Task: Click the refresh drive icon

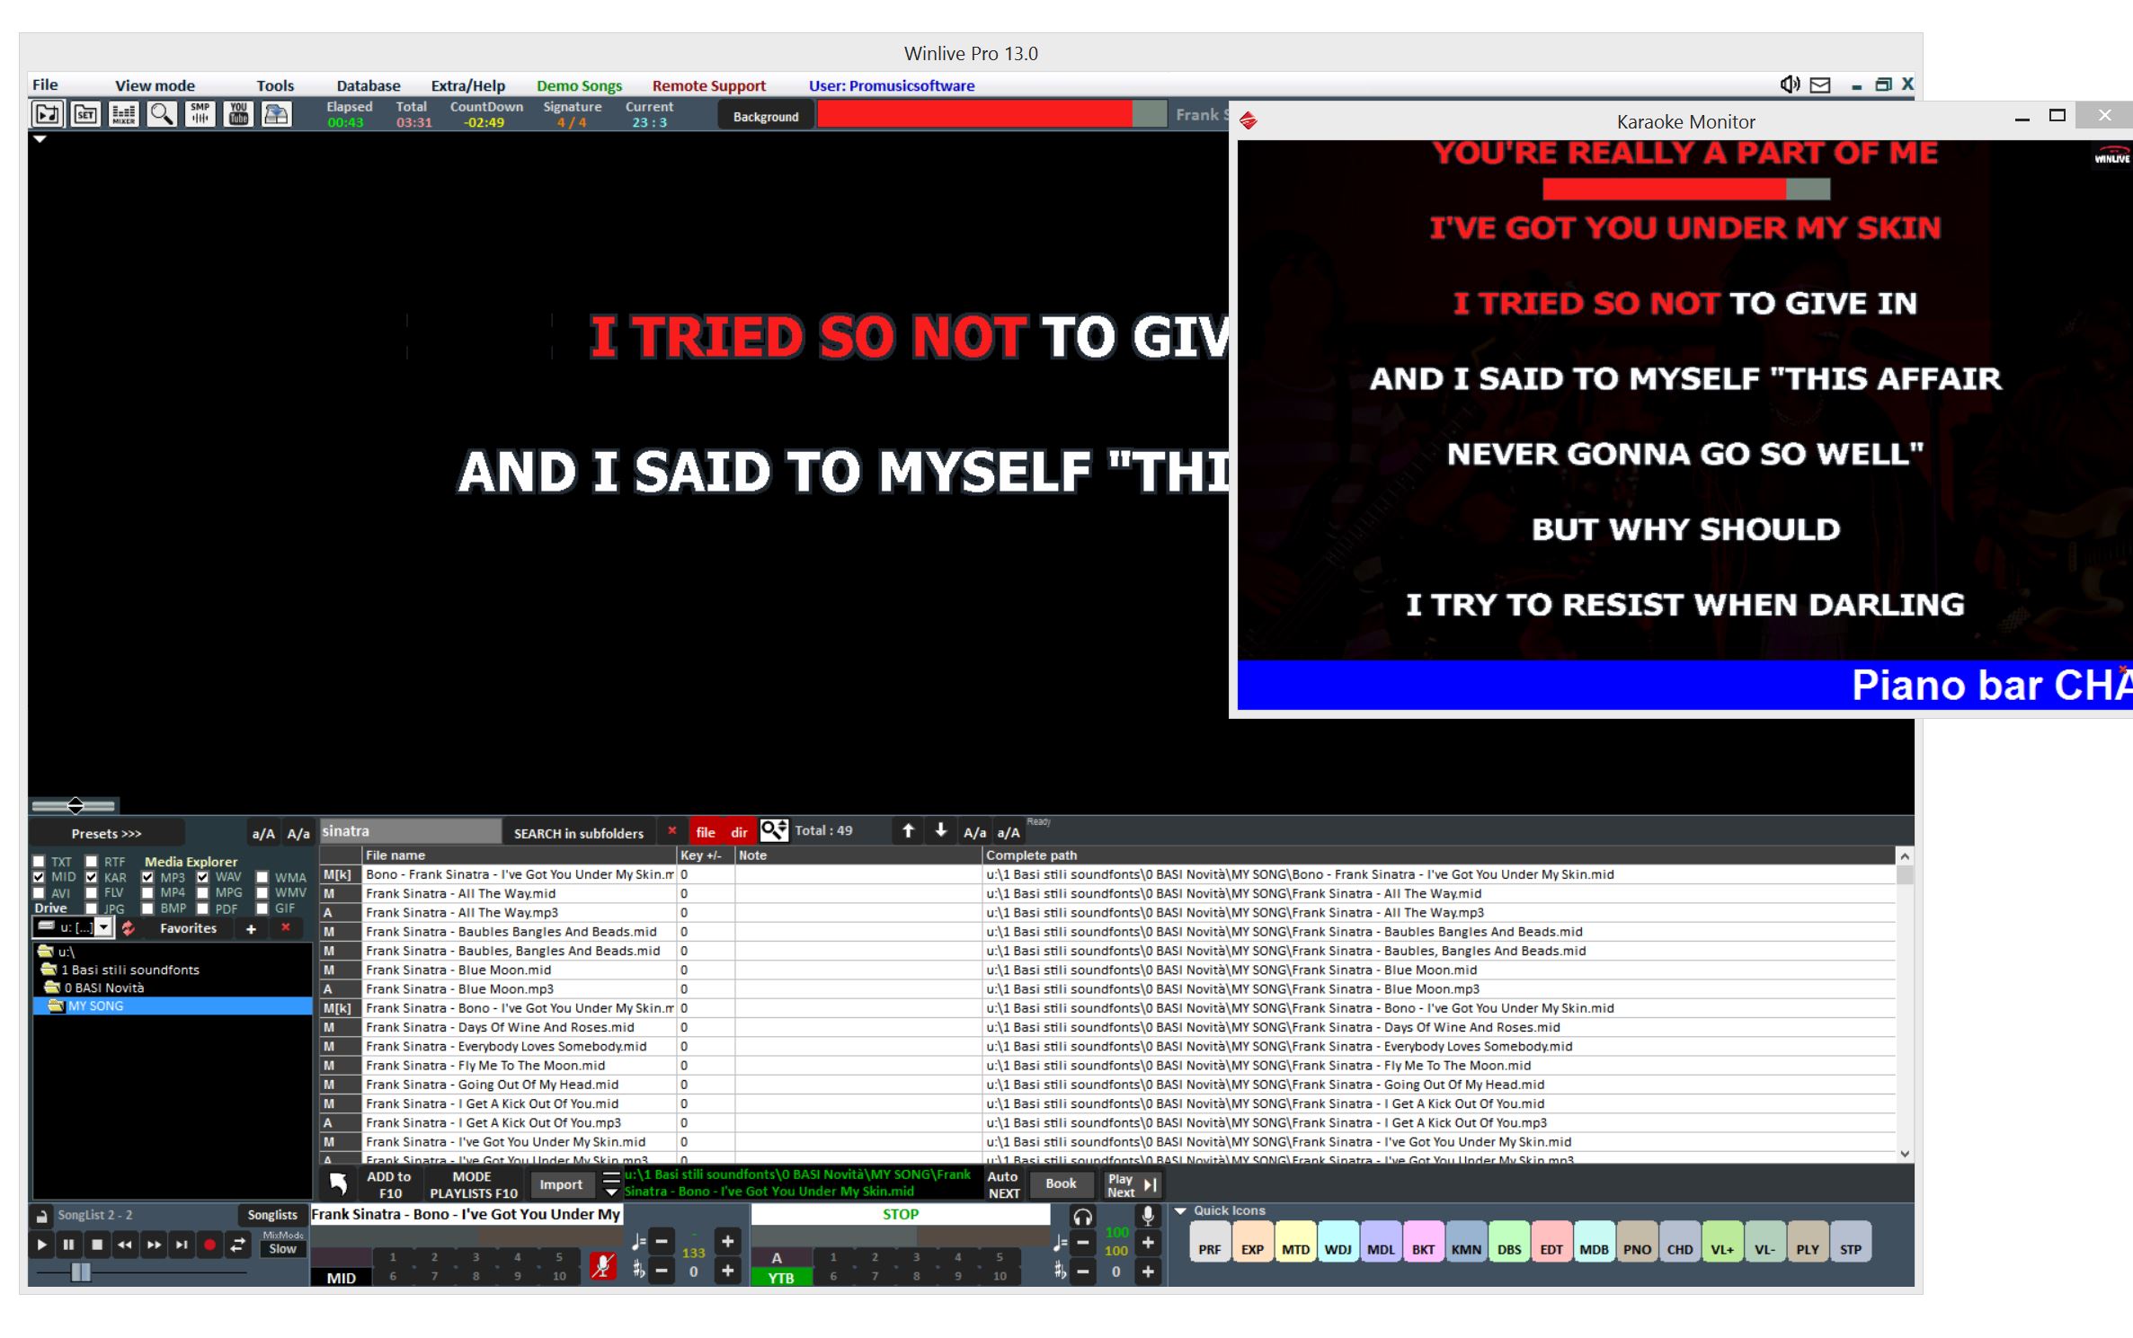Action: 129,928
